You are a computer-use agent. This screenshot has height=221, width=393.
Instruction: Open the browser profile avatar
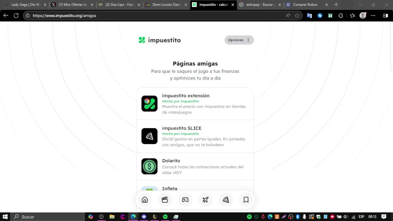tap(363, 15)
